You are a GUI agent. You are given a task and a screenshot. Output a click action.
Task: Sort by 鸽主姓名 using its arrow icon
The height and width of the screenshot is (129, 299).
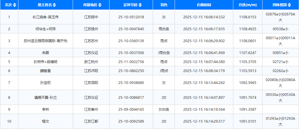point(54,5)
